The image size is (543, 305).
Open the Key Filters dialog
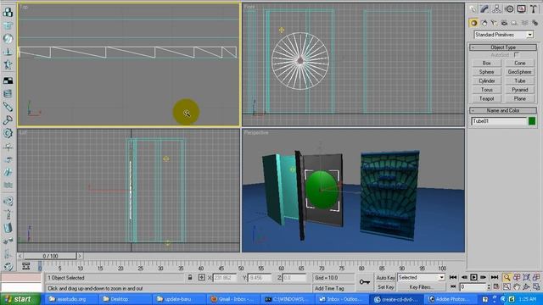(421, 287)
